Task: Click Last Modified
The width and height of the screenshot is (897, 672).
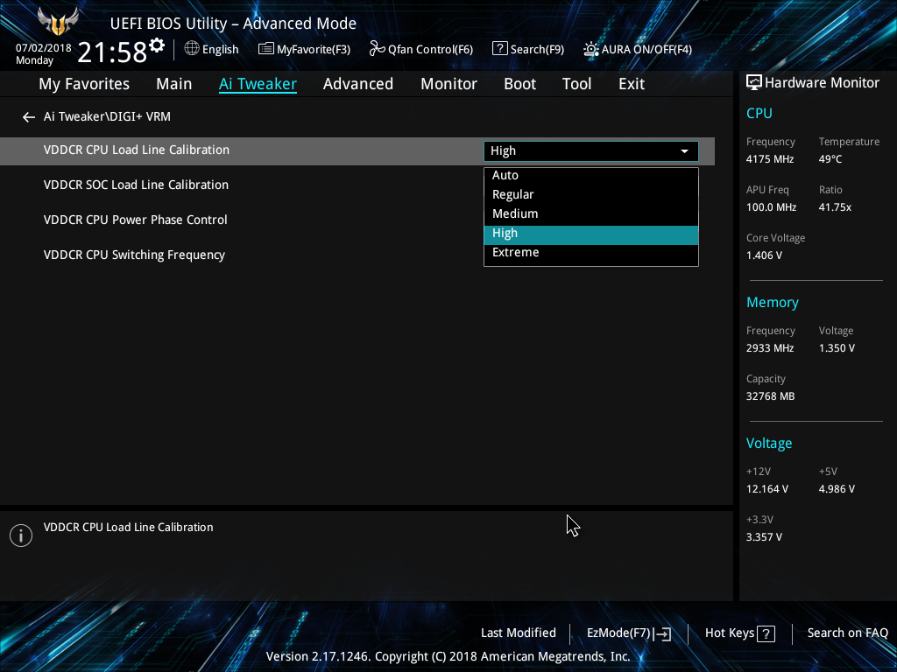Action: [519, 633]
